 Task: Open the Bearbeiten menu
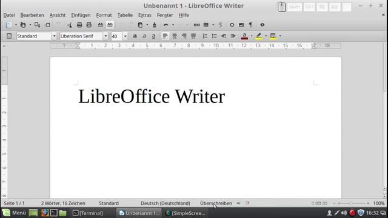[32, 15]
